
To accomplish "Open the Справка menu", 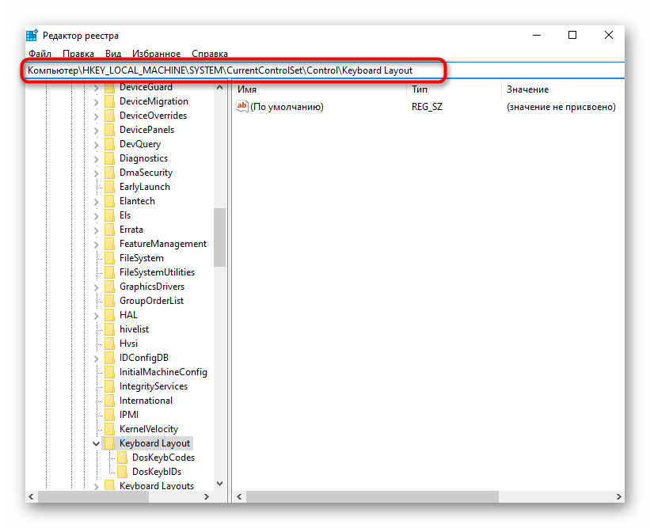I will click(210, 54).
